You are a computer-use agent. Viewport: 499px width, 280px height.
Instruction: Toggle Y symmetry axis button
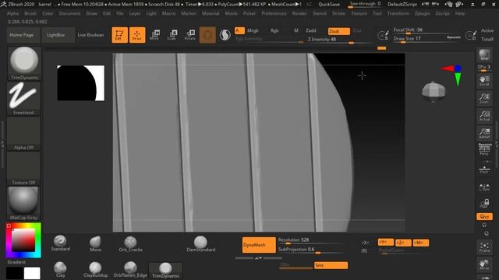[x=386, y=243]
